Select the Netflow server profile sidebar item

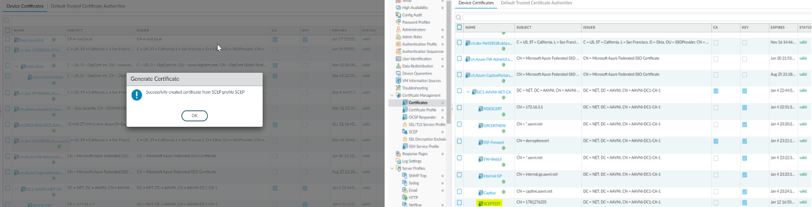click(416, 204)
